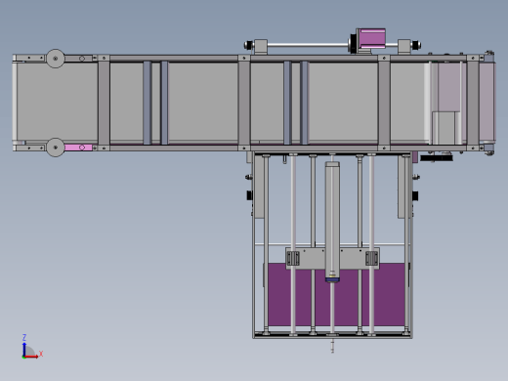508x381 pixels.
Task: Select the right linear bearing block on carriage plate
Action: [371, 258]
